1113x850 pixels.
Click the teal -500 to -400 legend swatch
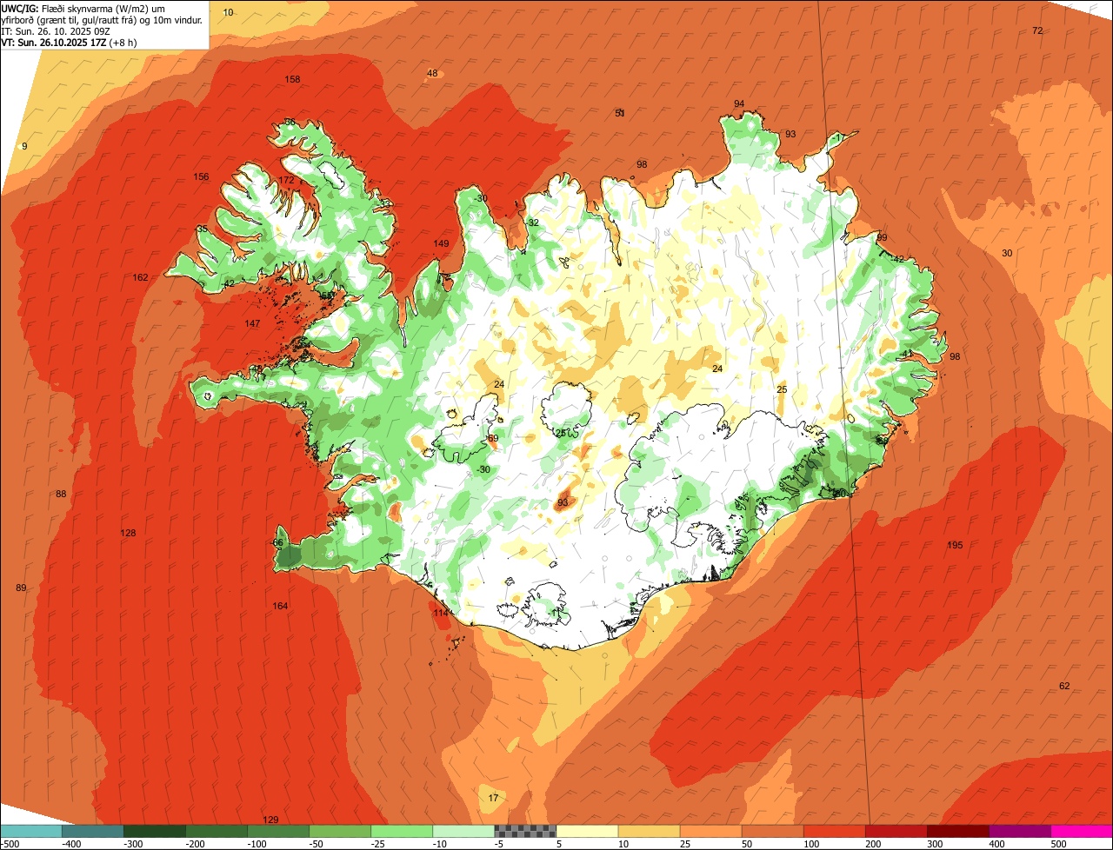31,831
